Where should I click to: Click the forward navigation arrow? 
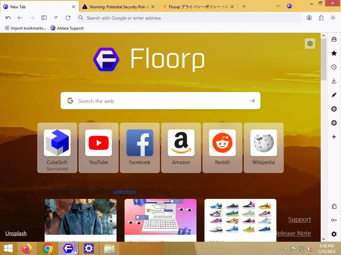[x=32, y=18]
